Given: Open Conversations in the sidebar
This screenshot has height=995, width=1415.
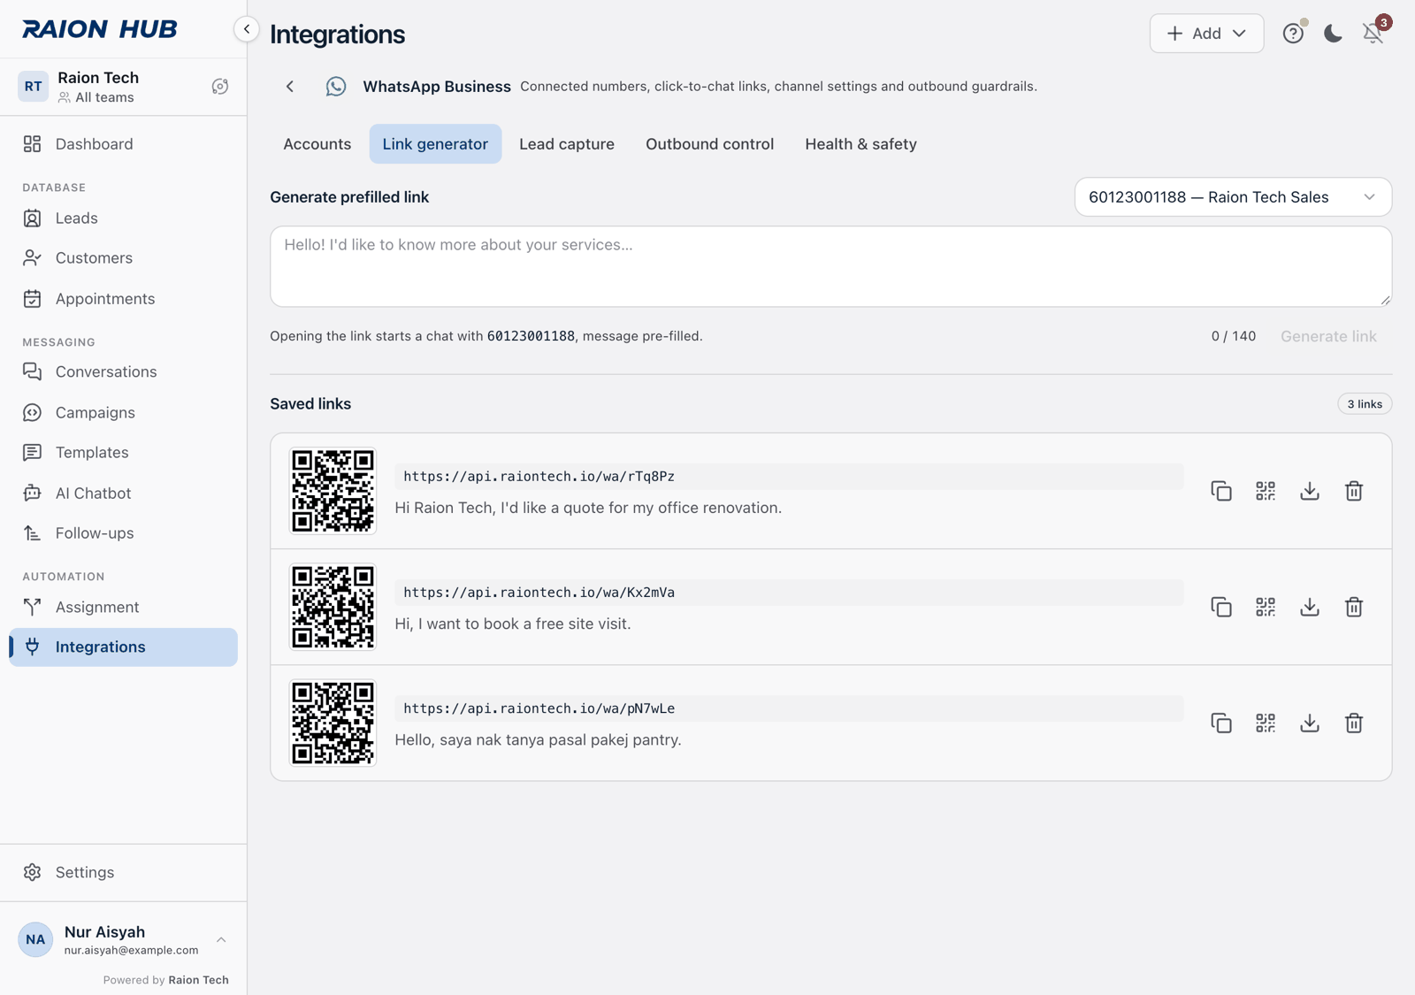Looking at the screenshot, I should tap(123, 372).
